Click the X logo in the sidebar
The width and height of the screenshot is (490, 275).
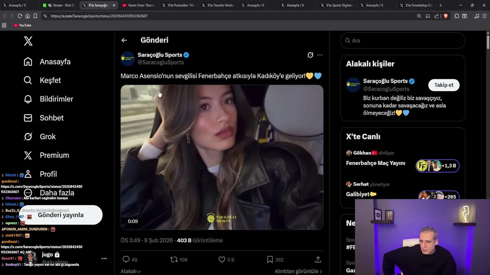click(x=28, y=41)
